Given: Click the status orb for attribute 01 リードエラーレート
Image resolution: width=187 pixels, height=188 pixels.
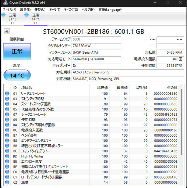Looking at the screenshot, I should [x=7, y=94].
